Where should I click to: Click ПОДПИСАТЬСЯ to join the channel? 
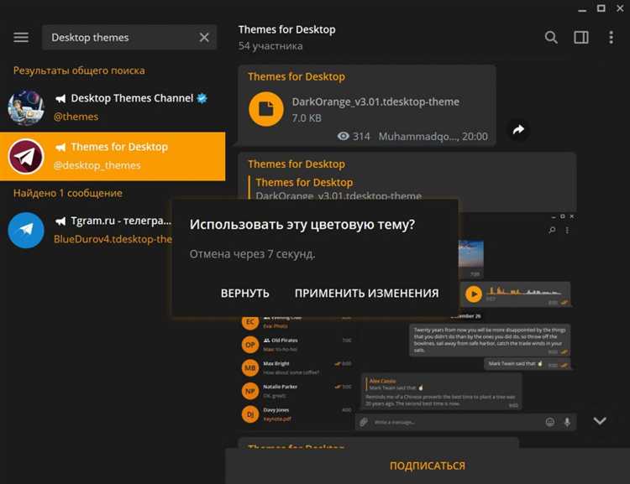[x=428, y=466]
